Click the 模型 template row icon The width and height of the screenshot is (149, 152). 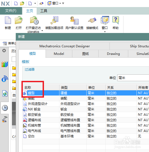click(x=25, y=93)
